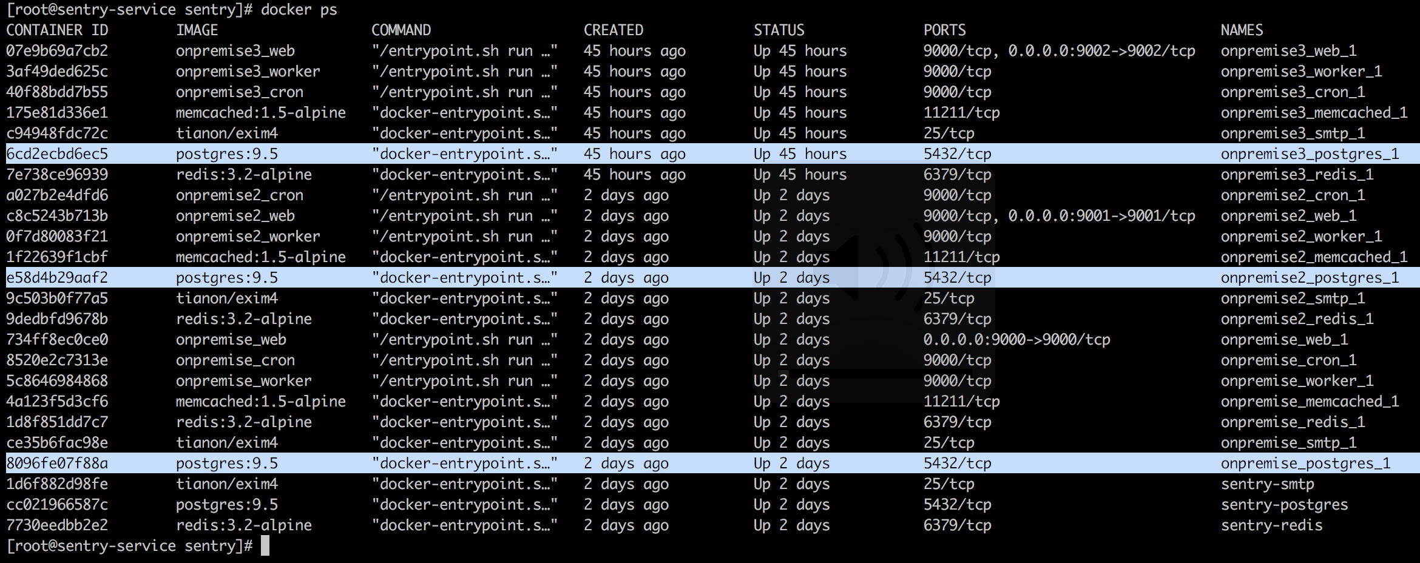
Task: Click name onpremise2_smtp_1
Action: click(x=1293, y=298)
